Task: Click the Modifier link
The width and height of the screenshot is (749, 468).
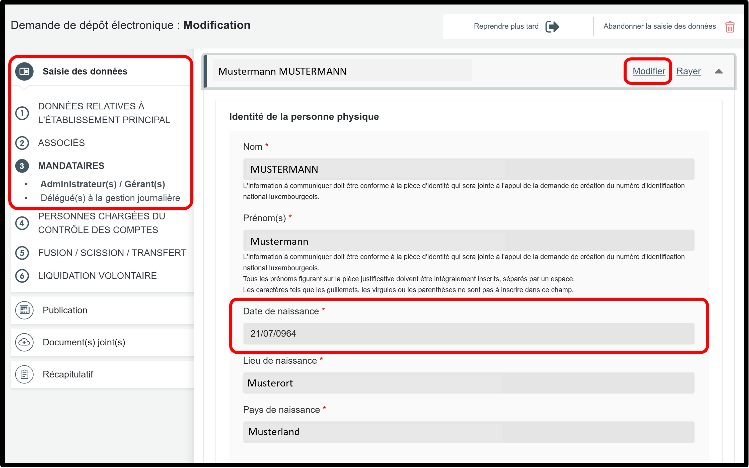Action: point(648,71)
